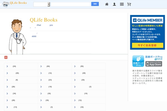Image resolution: width=167 pixels, height=111 pixels.
Task: Click the QLife Books logo in header
Action: click(x=14, y=4)
